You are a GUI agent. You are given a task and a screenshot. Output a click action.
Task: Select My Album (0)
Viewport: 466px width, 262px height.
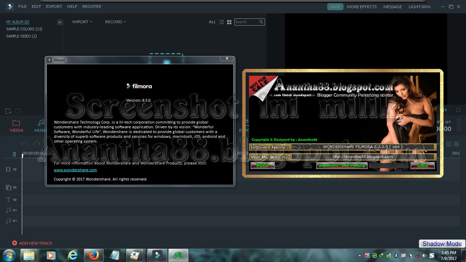(18, 22)
